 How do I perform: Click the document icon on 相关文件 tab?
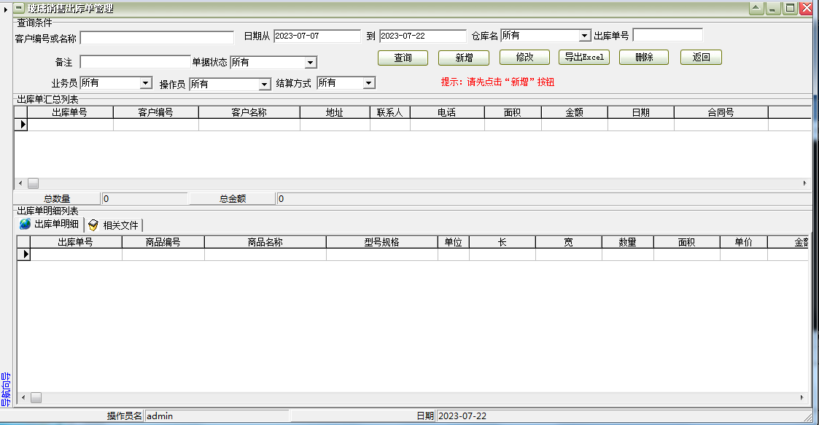click(93, 225)
